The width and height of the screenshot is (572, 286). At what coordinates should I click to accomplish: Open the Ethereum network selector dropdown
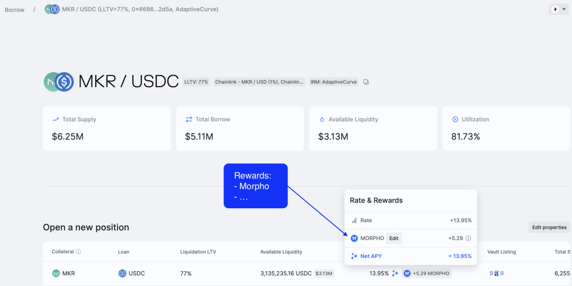559,10
